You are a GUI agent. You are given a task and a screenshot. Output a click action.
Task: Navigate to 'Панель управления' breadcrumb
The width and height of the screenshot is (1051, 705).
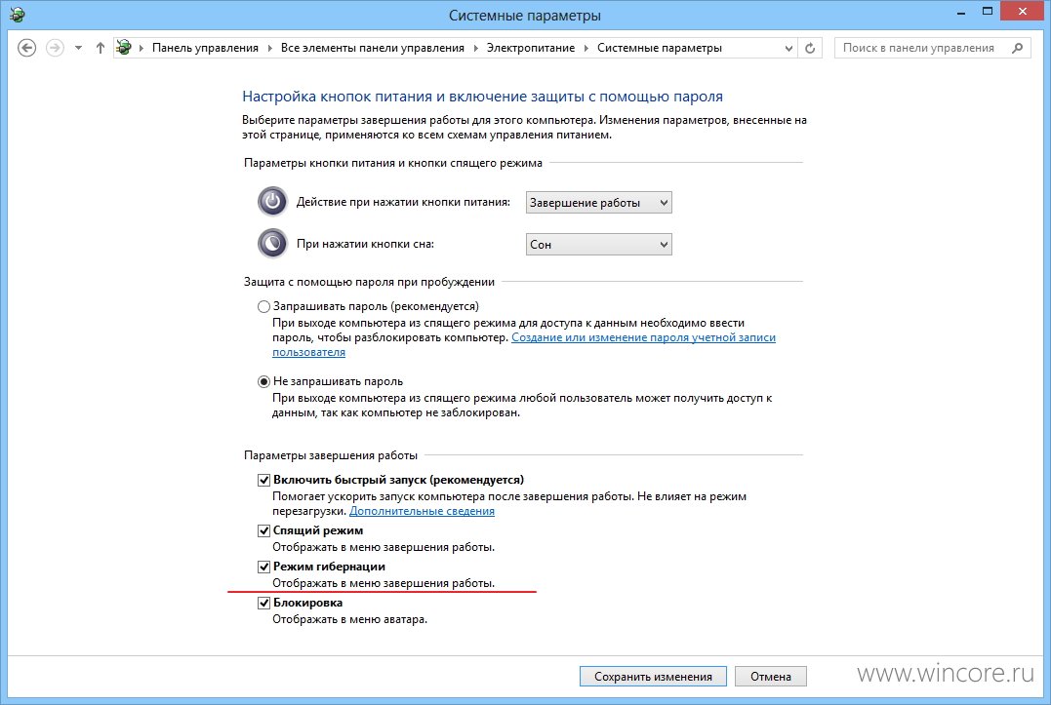pos(205,48)
